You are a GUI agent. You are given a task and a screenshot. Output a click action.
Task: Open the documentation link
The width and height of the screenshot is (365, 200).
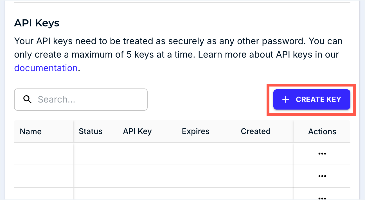tap(46, 68)
